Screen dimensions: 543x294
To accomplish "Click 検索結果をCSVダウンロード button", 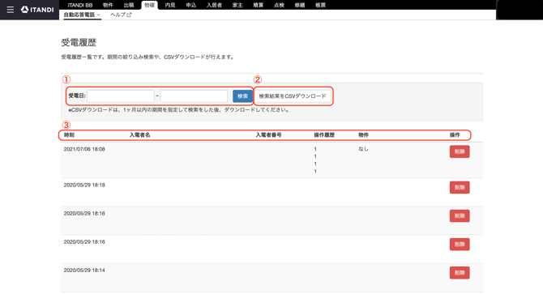I will pos(293,96).
